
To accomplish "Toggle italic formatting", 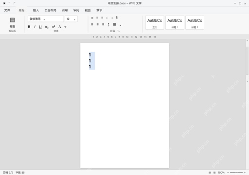I will point(35,27).
